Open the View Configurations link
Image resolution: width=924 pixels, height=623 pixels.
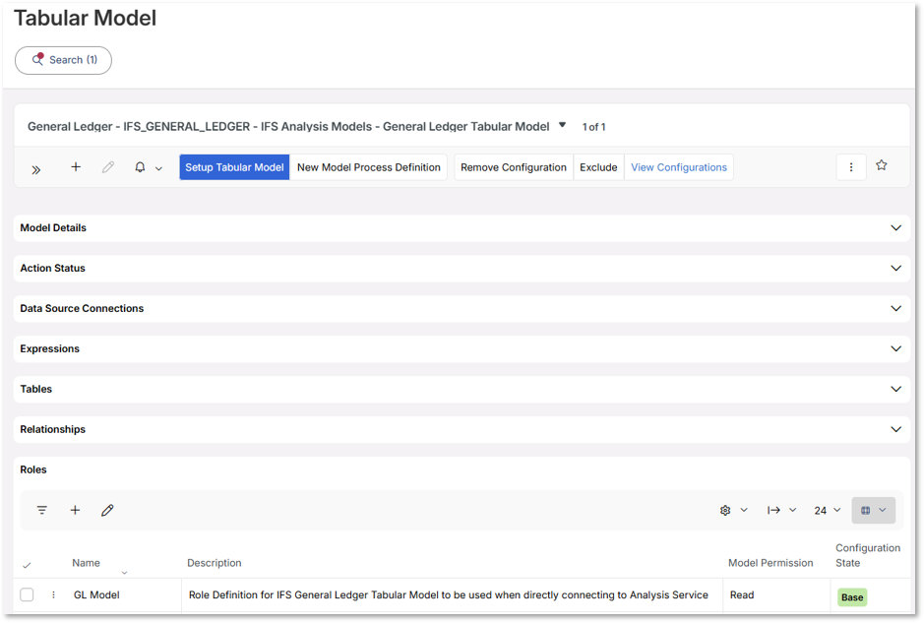(679, 167)
